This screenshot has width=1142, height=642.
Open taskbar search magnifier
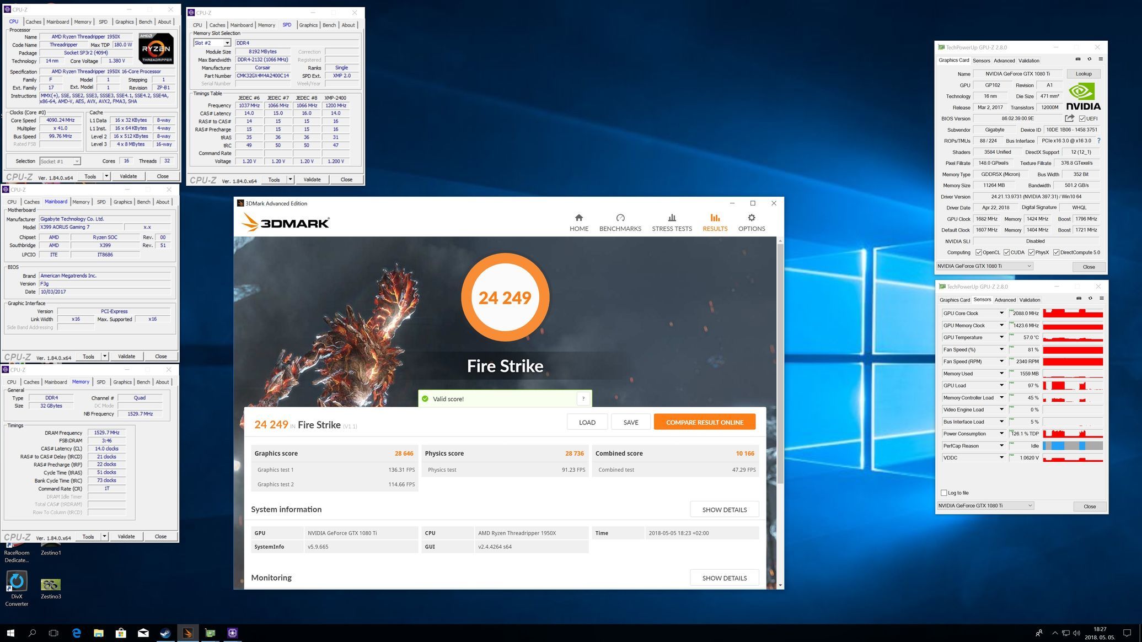pos(32,633)
